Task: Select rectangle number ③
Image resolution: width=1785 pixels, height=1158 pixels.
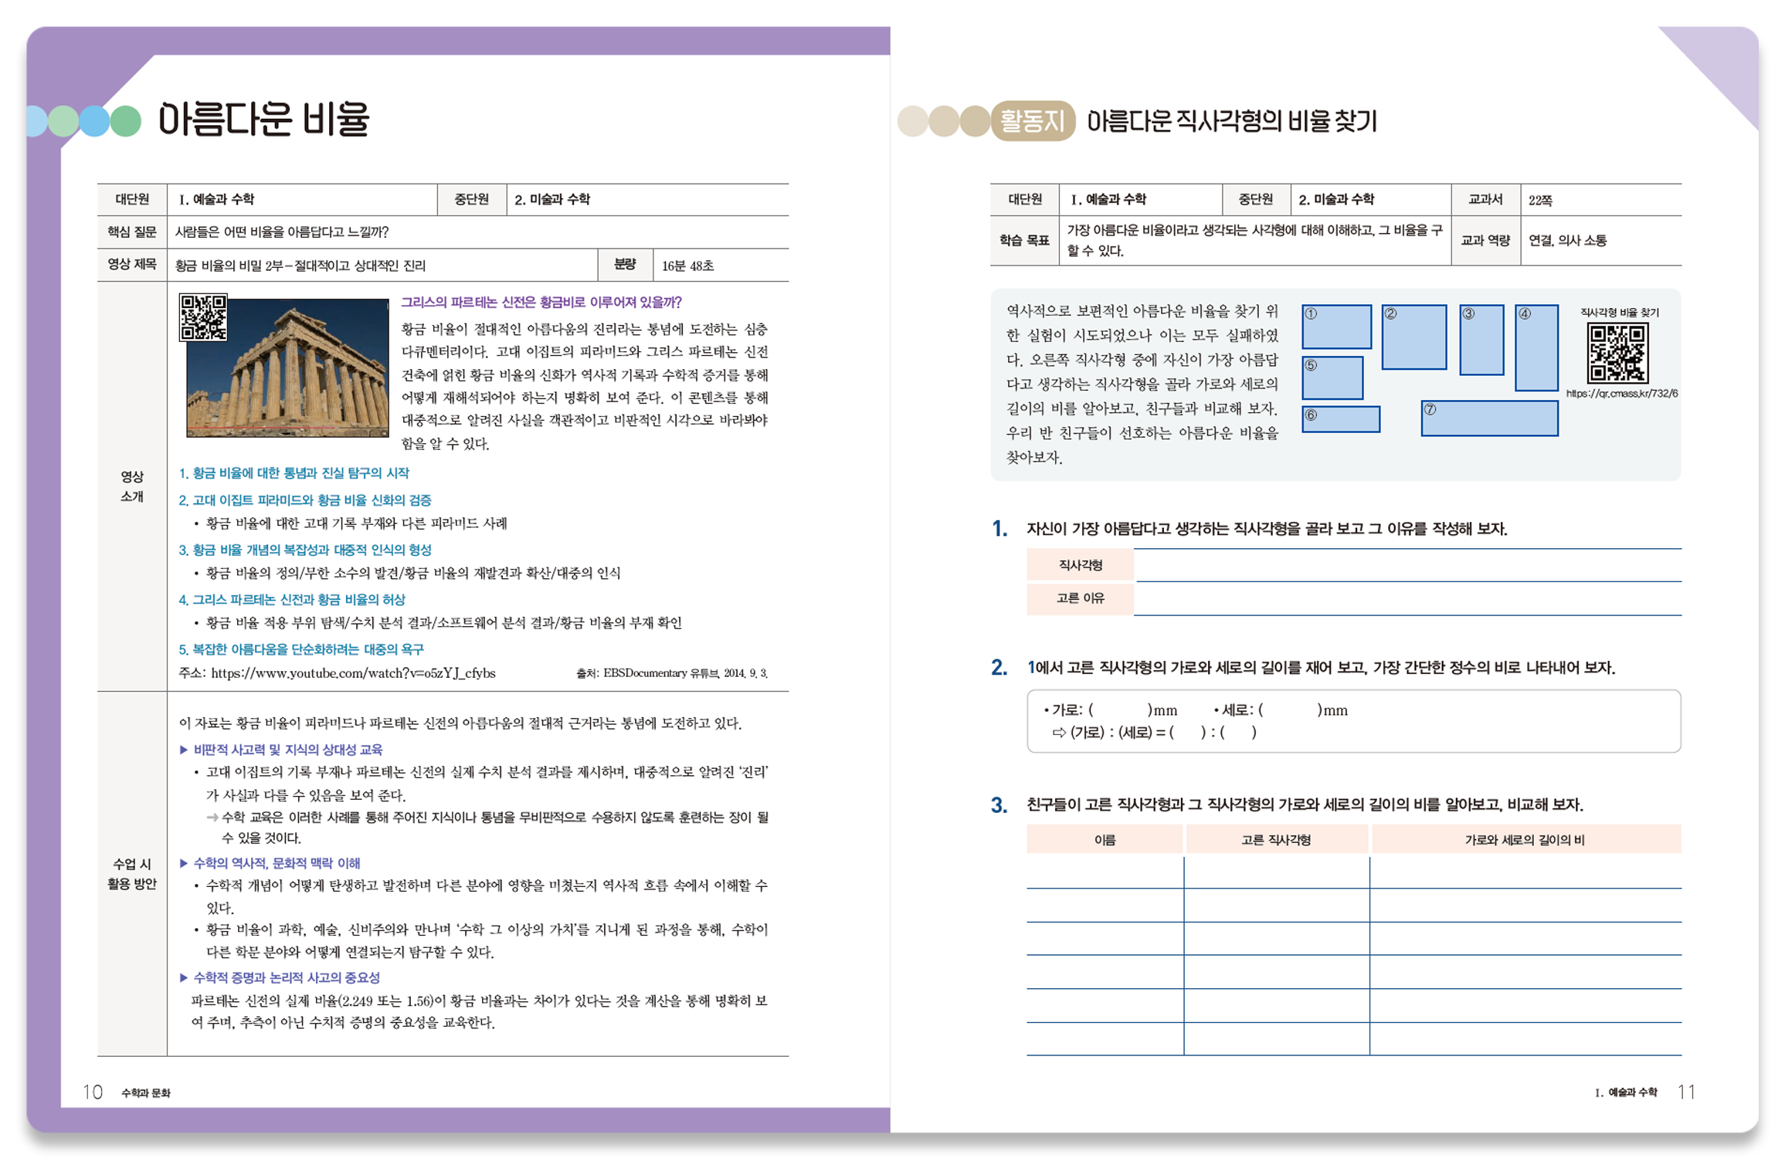Action: tap(1481, 340)
